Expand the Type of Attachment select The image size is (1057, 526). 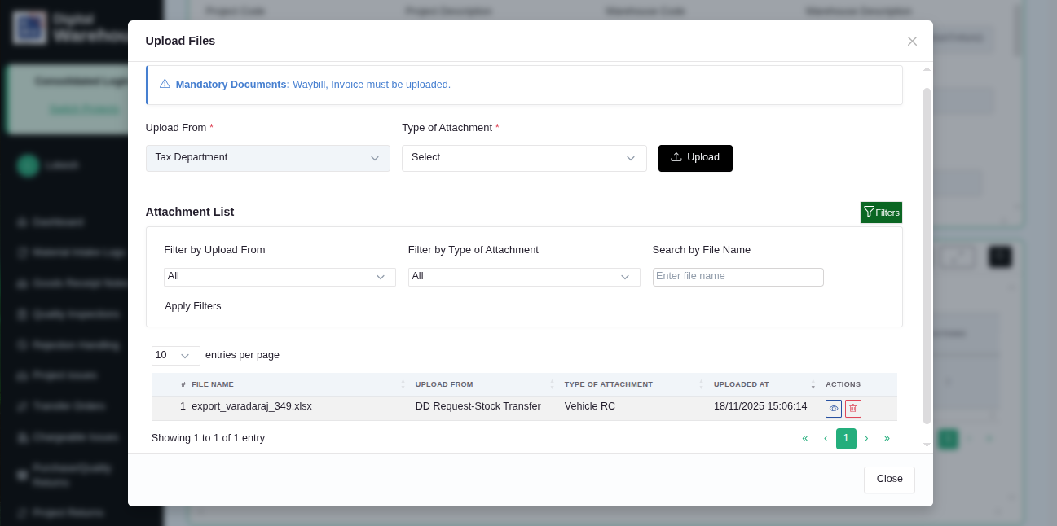pos(523,158)
